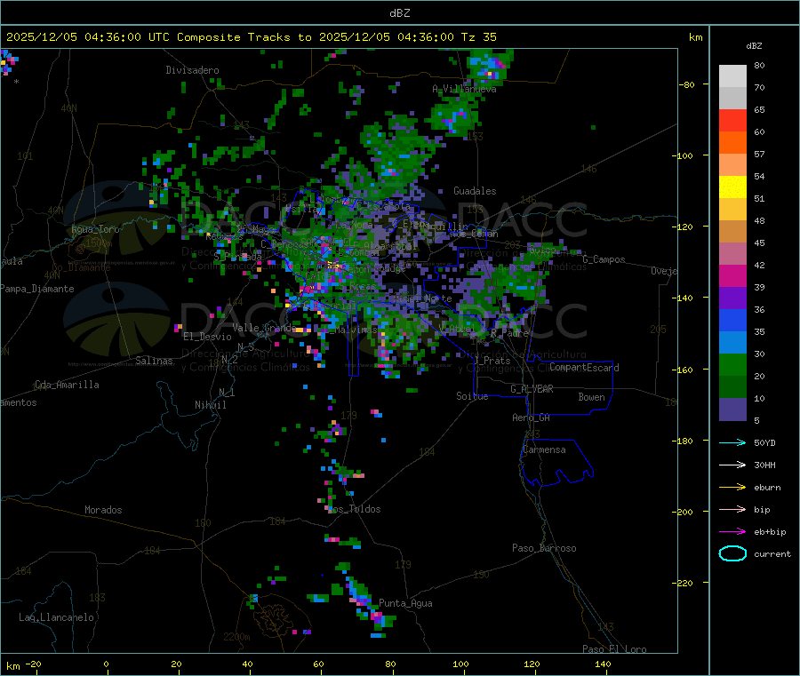Viewport: 800px width, 676px height.
Task: Click the Co_Diamante map label
Action: click(x=81, y=267)
